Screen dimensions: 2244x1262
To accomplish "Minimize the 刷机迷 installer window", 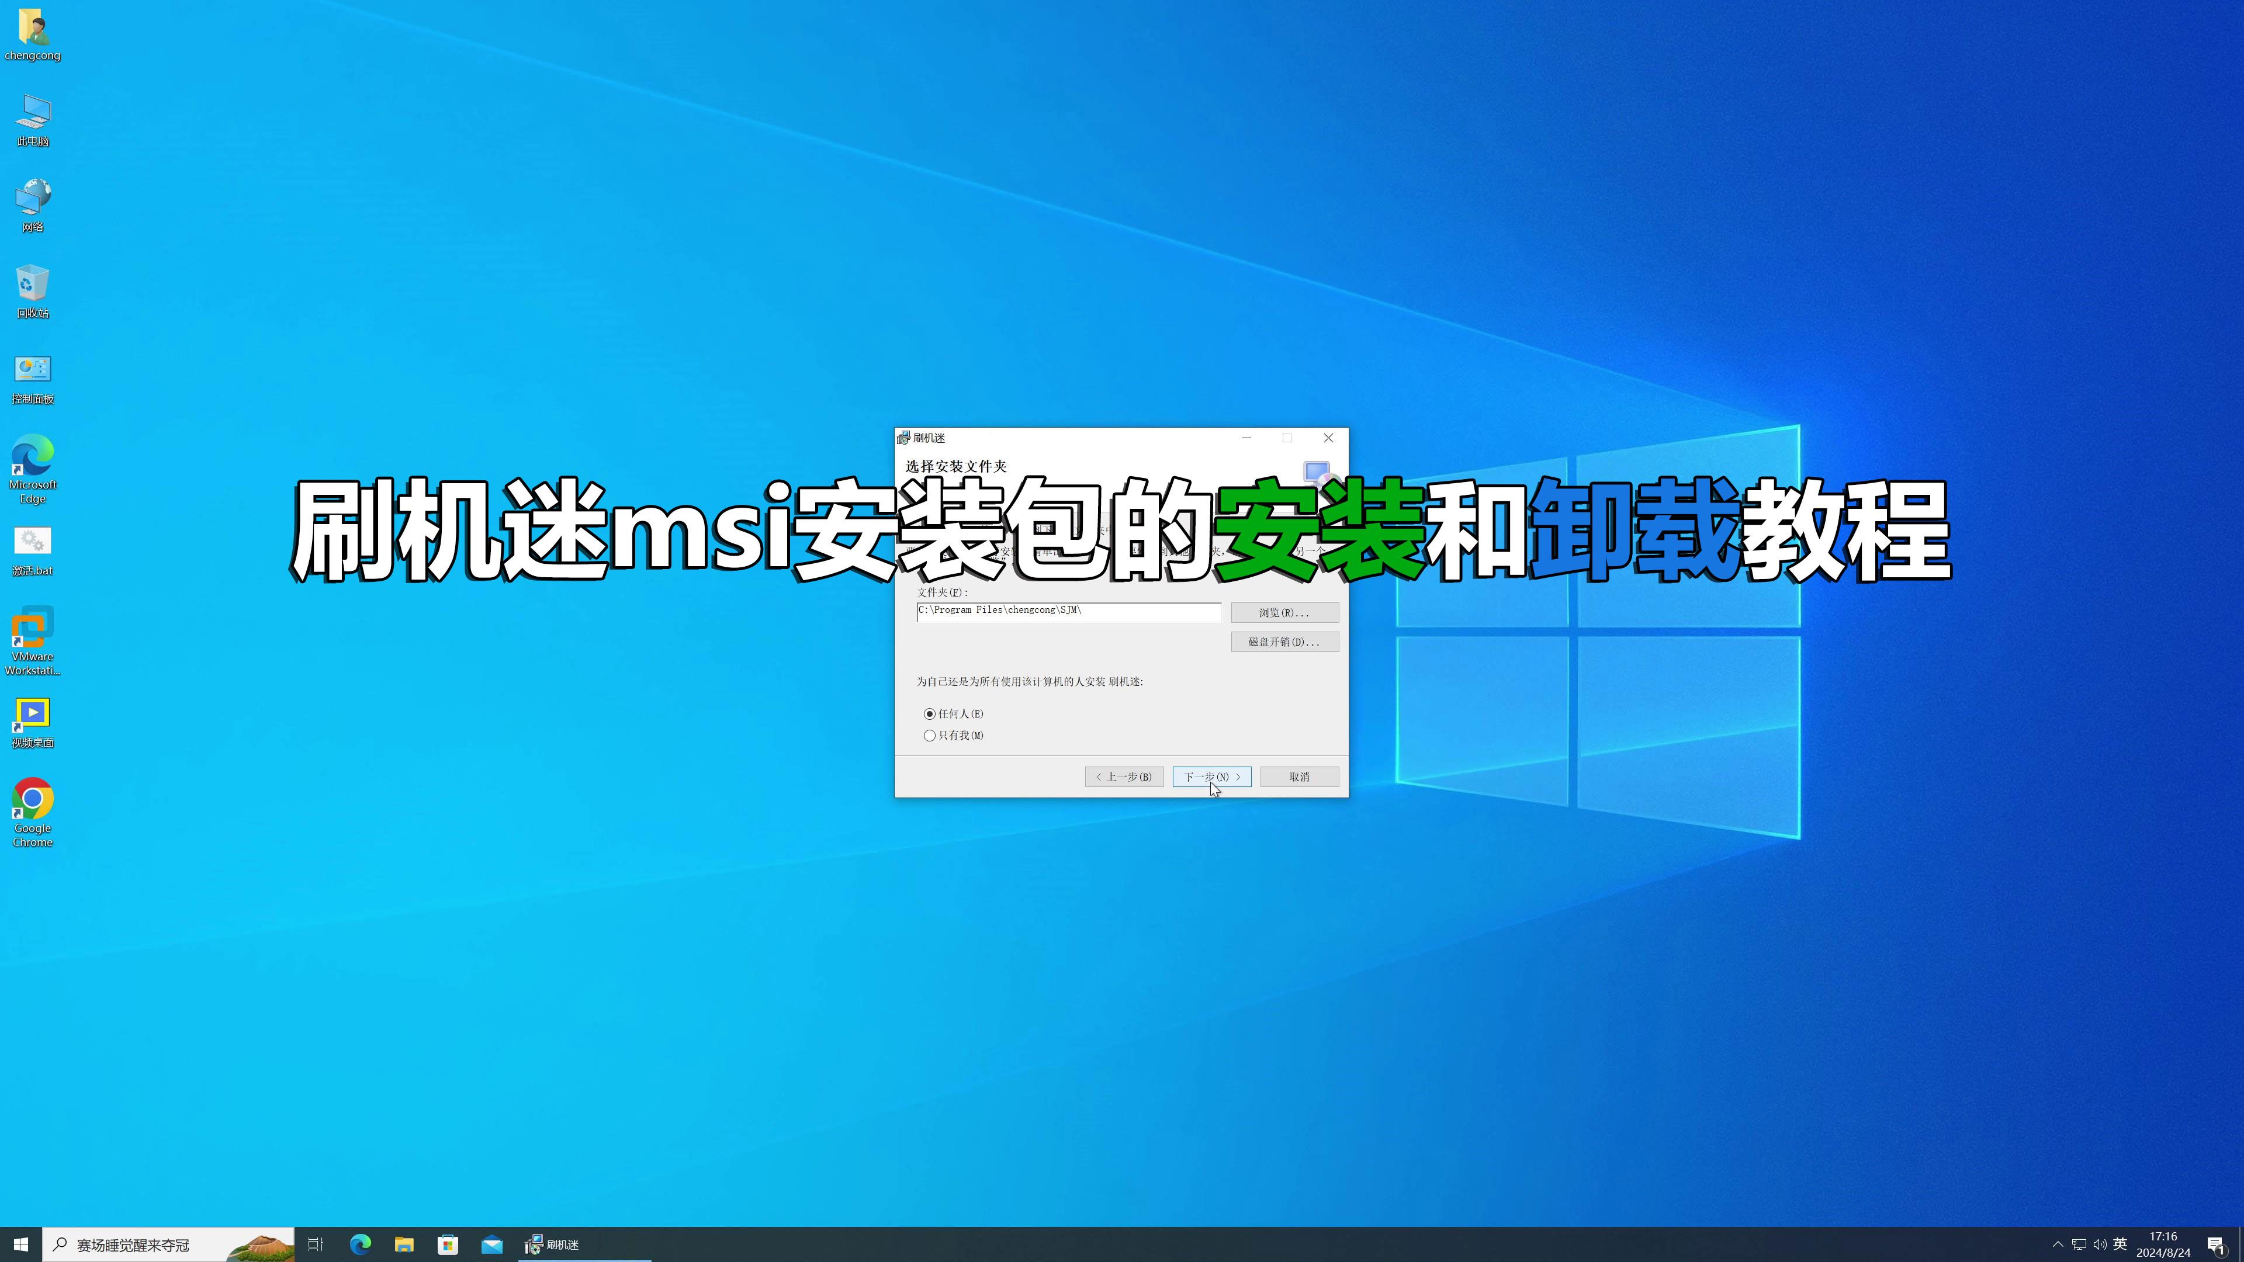I will pos(1246,438).
